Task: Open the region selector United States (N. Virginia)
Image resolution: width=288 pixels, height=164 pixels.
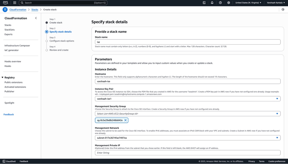Action: coord(248,3)
